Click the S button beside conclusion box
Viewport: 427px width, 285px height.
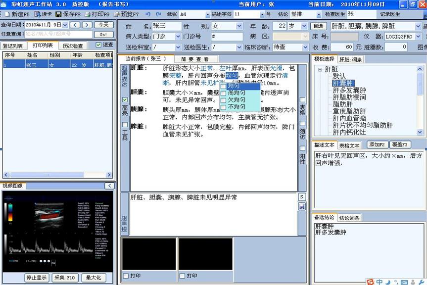[302, 197]
